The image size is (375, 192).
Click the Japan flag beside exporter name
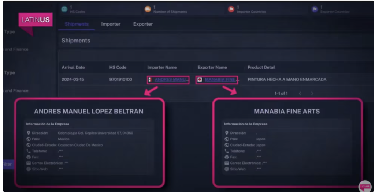click(x=200, y=79)
